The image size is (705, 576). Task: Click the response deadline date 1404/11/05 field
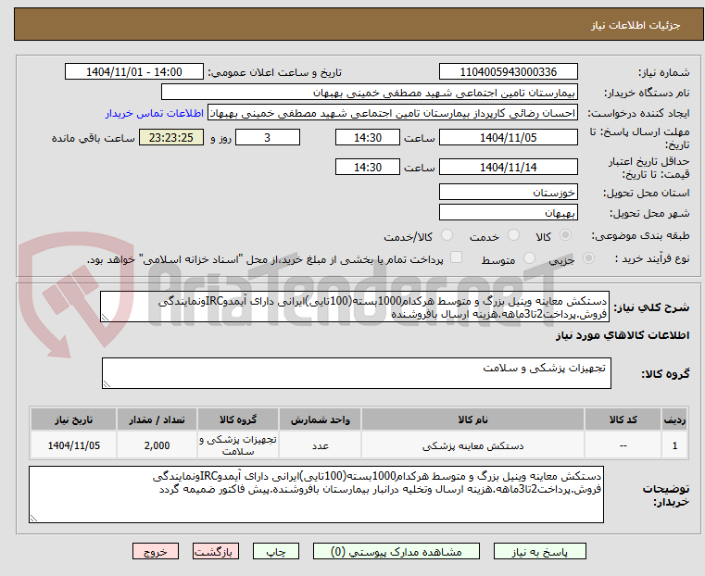click(508, 137)
